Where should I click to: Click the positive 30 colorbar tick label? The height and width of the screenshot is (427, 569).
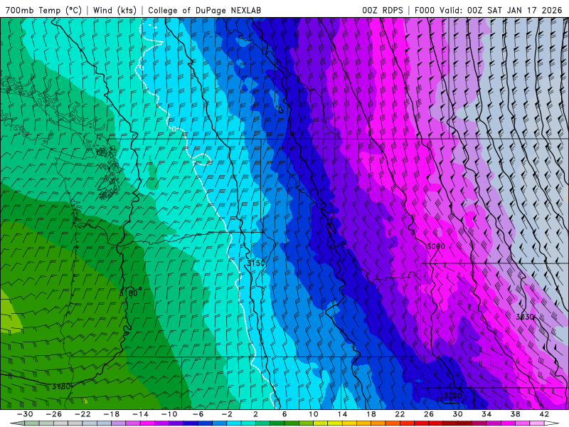[457, 414]
